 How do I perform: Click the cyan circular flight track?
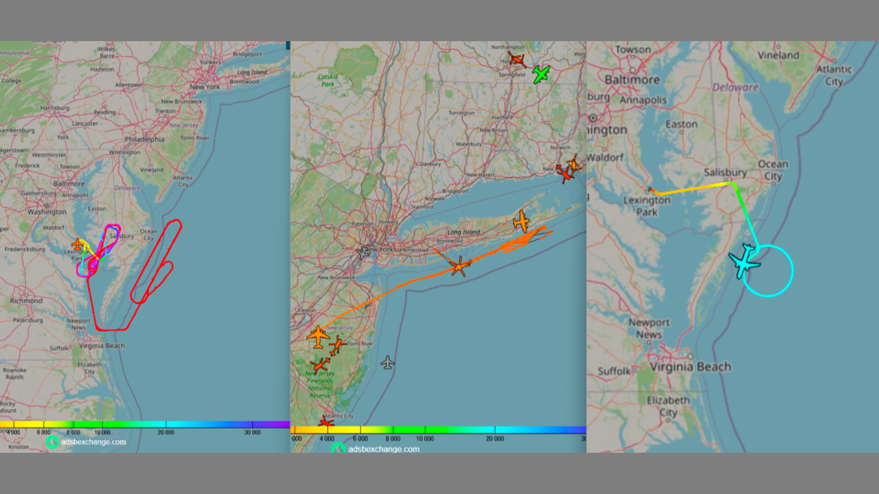click(792, 271)
